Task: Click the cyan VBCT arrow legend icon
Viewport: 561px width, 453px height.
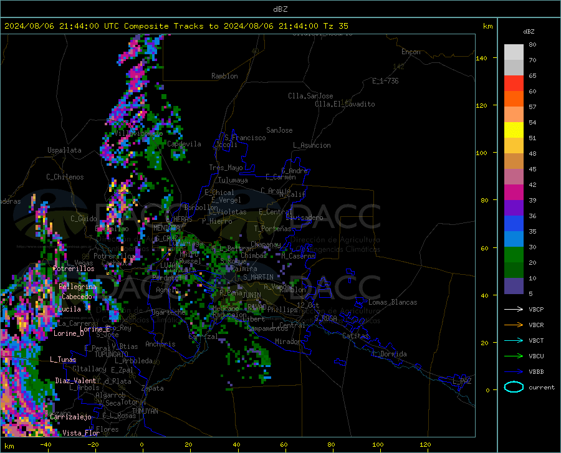Action: pos(514,340)
